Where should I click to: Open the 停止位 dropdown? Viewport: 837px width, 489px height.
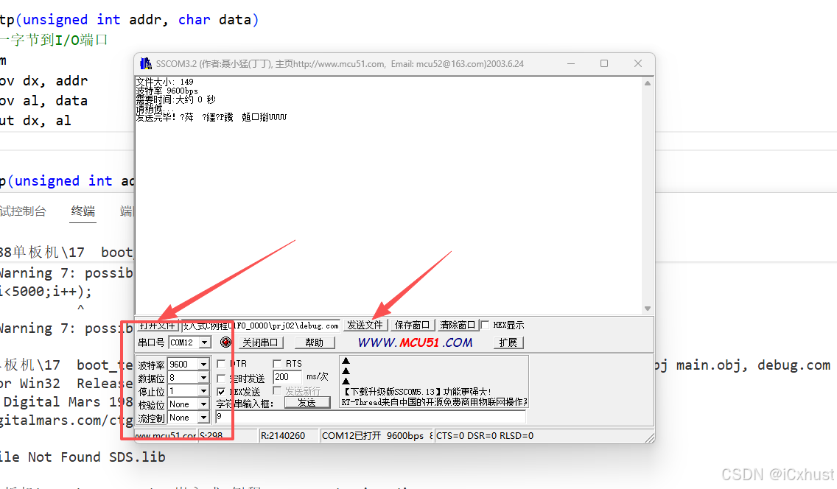point(203,391)
